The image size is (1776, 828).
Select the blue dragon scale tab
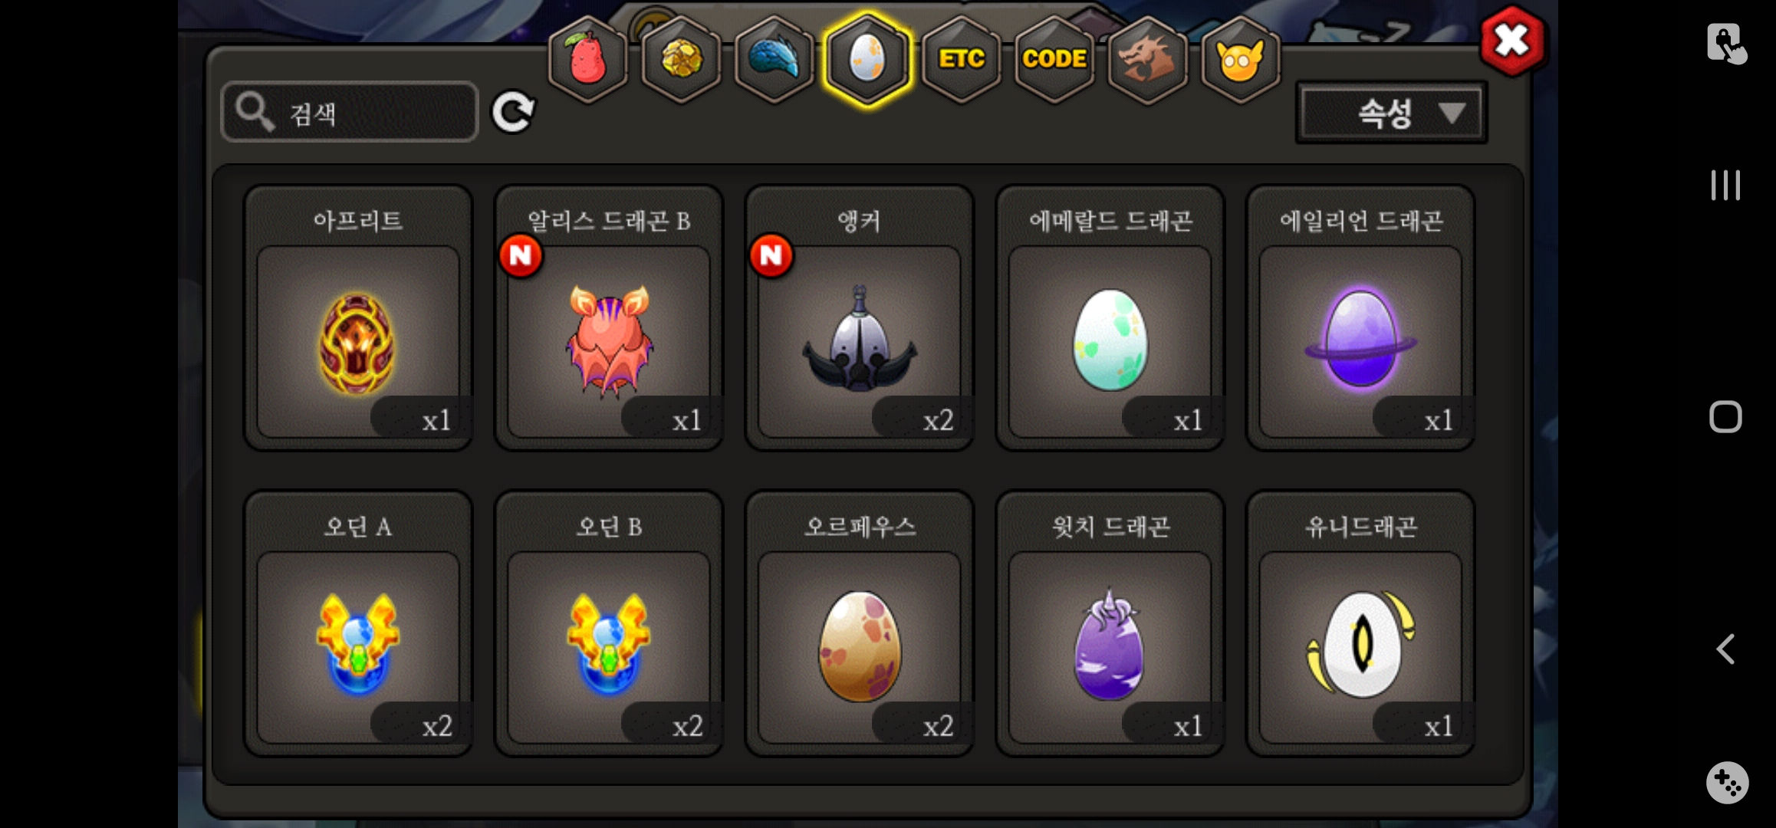pos(774,59)
